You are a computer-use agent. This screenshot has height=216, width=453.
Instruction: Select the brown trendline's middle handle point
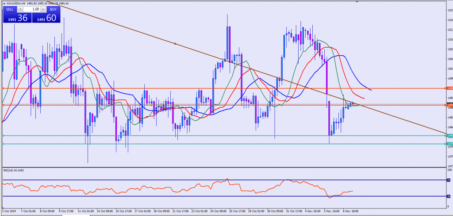176,43
